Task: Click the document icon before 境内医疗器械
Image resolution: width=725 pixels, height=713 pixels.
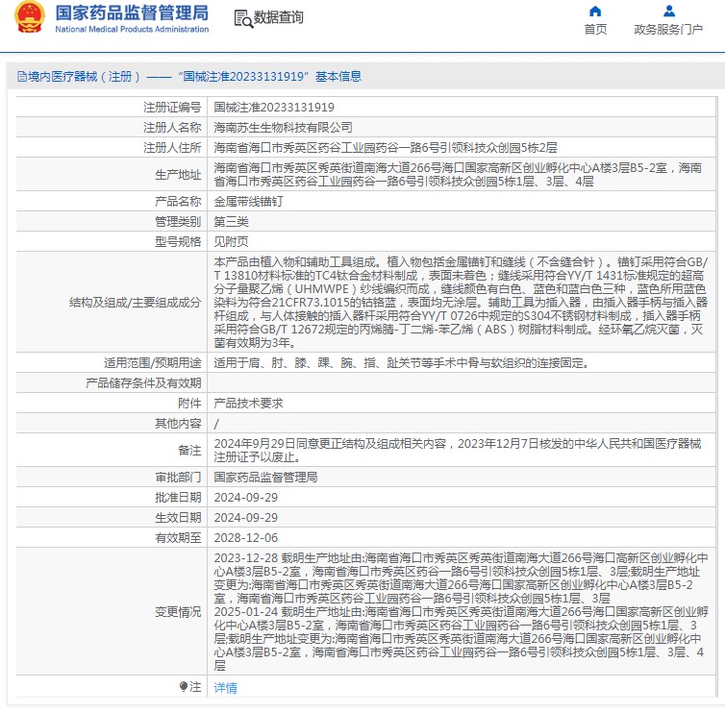Action: [22, 76]
